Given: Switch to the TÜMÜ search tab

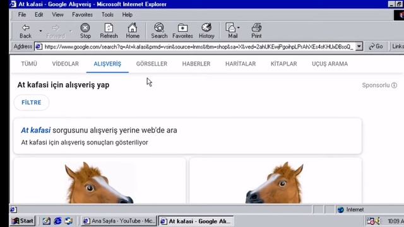Looking at the screenshot, I should (x=29, y=64).
